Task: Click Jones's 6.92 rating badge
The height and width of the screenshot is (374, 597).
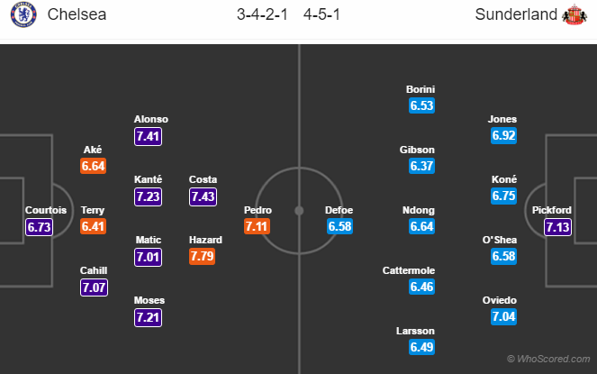Action: 503,136
